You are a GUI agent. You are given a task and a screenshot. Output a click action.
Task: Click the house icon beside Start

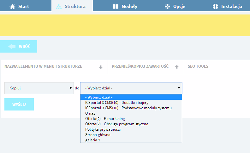12,7
